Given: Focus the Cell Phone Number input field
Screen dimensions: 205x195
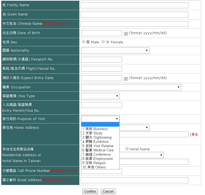Looking at the screenshot, I should coord(101,171).
